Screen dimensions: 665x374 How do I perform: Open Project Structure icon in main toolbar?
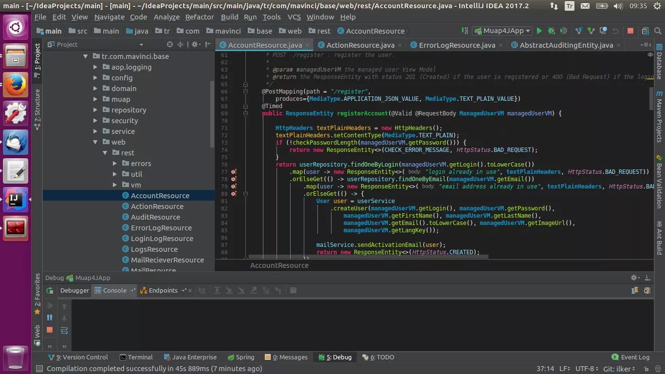[646, 31]
